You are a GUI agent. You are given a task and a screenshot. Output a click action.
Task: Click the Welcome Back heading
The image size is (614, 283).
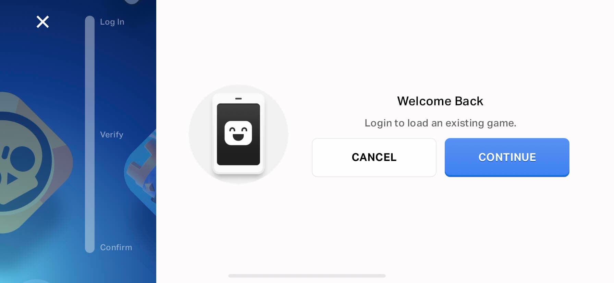pos(440,101)
